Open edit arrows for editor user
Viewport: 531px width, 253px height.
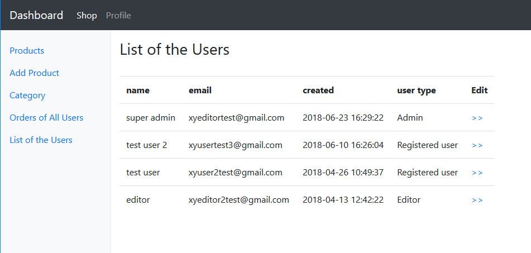coord(477,200)
